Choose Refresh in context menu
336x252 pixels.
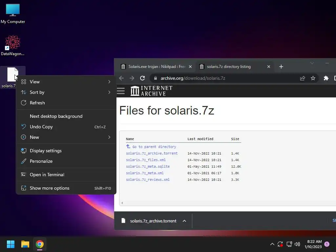[66, 103]
